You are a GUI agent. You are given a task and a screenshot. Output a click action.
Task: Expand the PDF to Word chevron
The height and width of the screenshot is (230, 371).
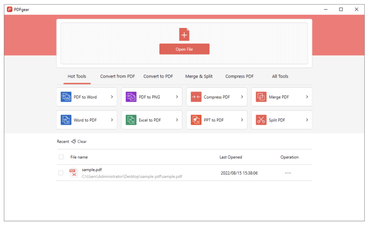pyautogui.click(x=112, y=97)
